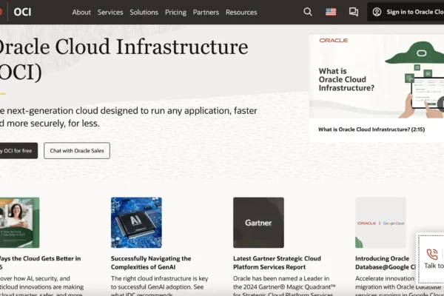
Task: Click Try OCI for free button
Action: 18,151
